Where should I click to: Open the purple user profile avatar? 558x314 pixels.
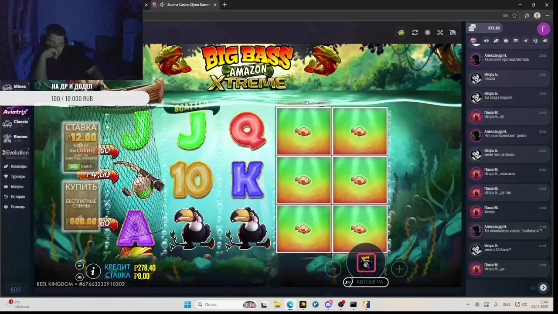point(543,29)
